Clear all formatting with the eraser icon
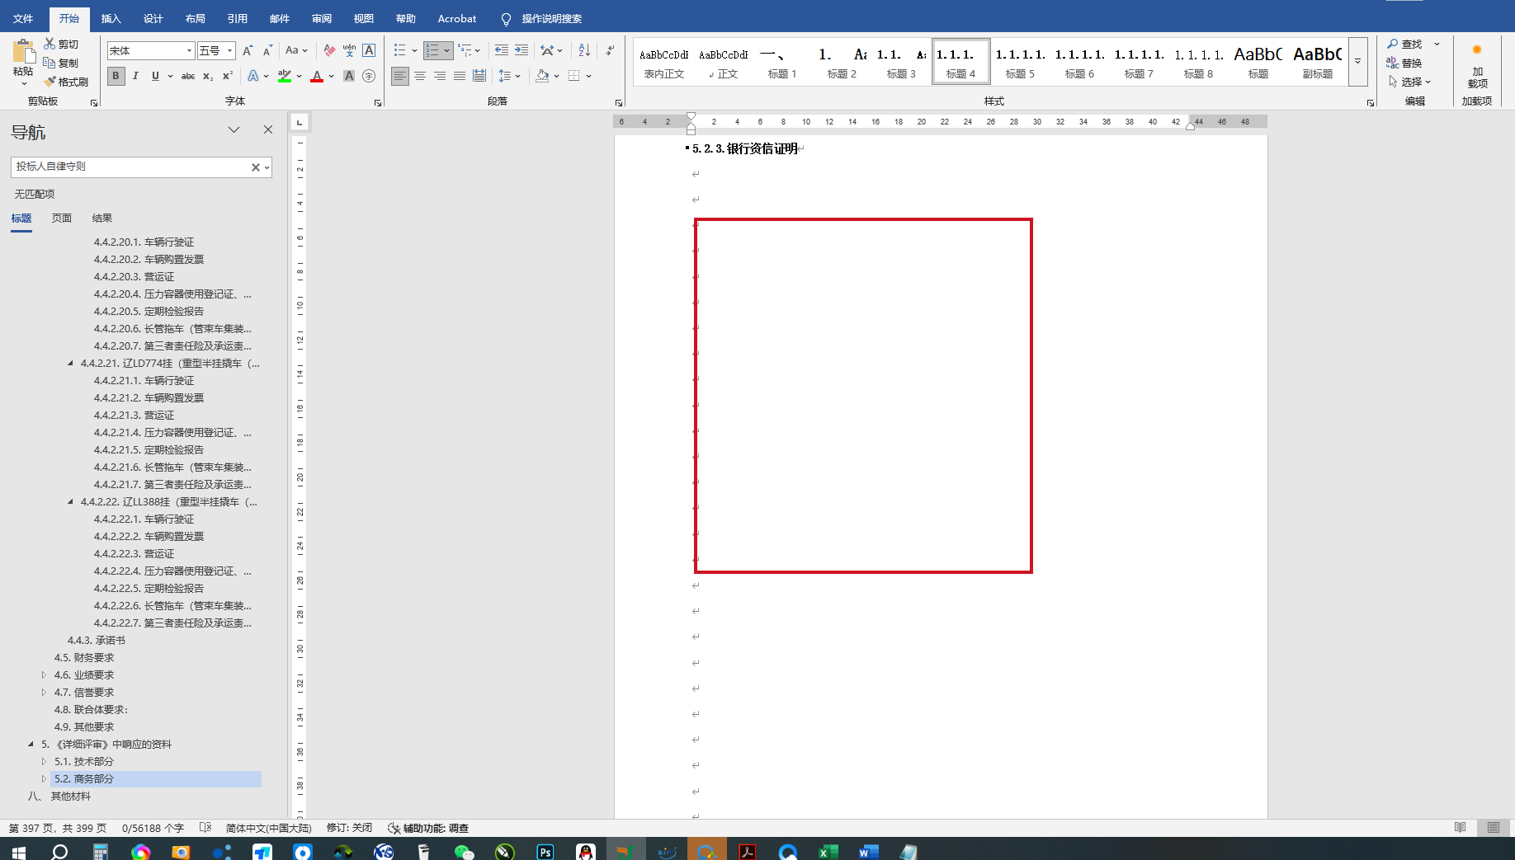Screen dimensions: 1515x860 (329, 50)
